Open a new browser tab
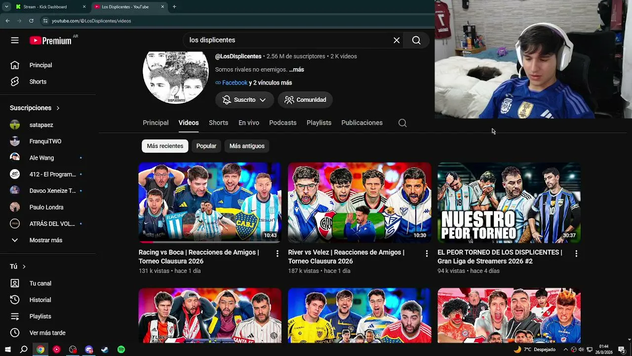 click(x=174, y=7)
